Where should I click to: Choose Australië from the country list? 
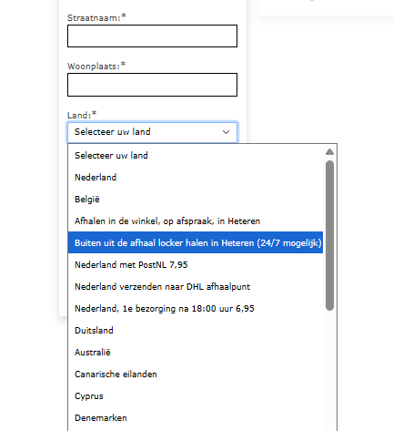(x=196, y=352)
